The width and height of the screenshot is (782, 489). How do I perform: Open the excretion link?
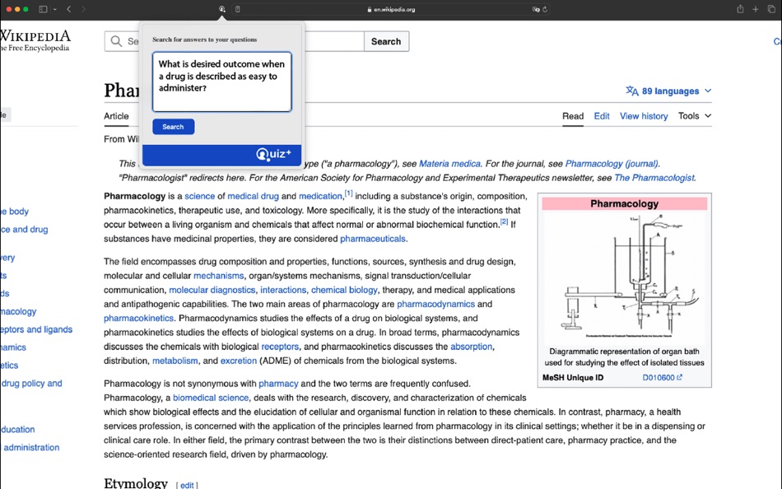point(239,361)
